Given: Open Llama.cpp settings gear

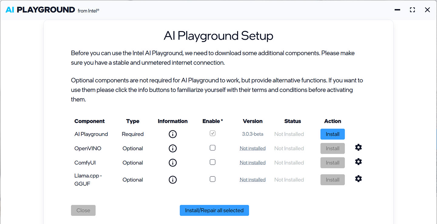Looking at the screenshot, I should click(358, 179).
